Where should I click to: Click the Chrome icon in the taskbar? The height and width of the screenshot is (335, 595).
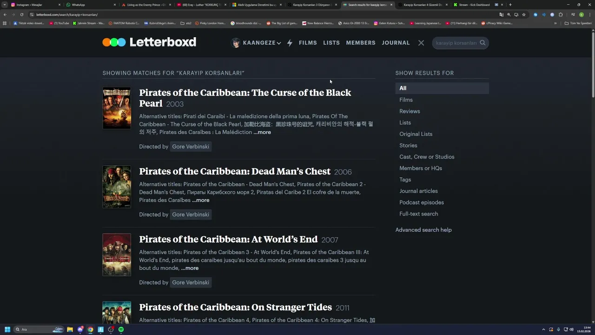(90, 329)
